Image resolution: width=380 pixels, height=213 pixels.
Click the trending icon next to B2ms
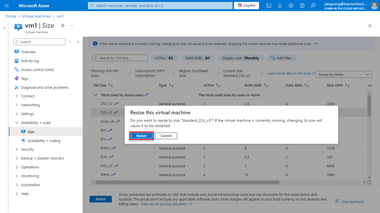pyautogui.click(x=113, y=148)
